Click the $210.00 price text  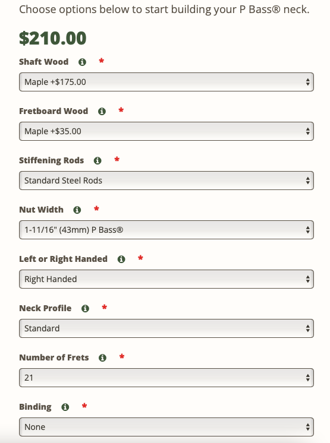point(52,38)
